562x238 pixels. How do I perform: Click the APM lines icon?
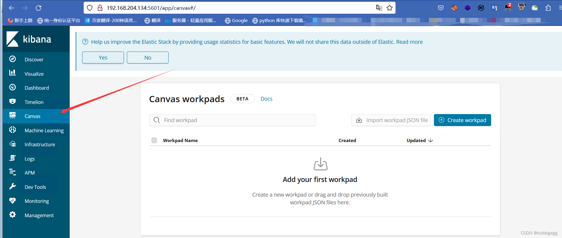click(x=13, y=172)
